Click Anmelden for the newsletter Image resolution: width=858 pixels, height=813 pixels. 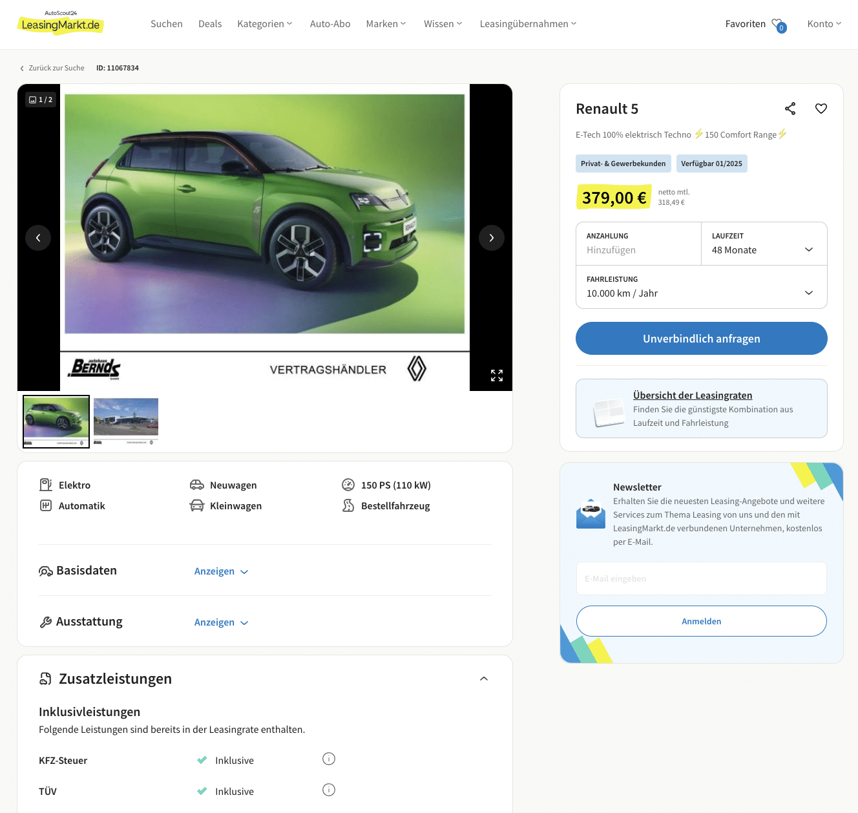tap(702, 621)
